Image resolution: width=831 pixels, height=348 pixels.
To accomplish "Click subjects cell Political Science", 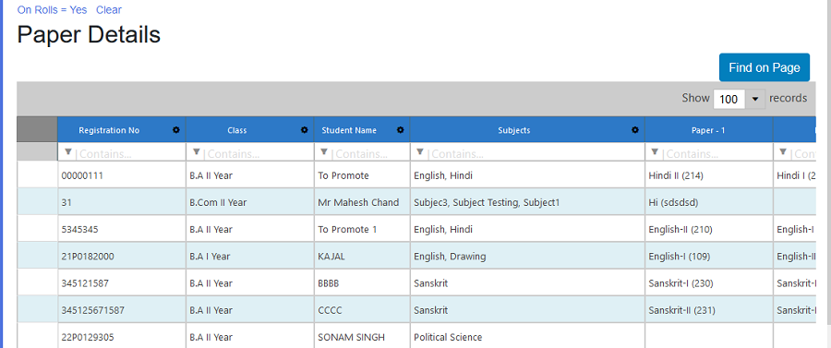I will pos(527,337).
